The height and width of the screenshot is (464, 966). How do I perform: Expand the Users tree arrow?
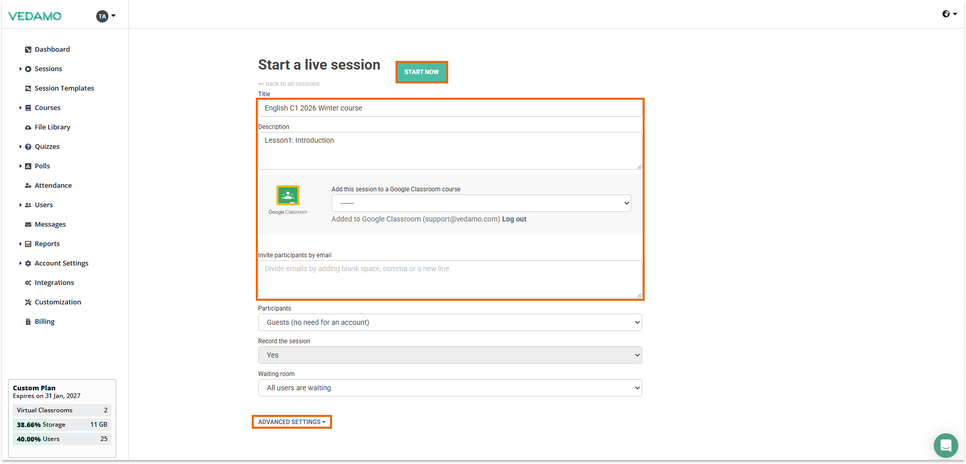(20, 205)
